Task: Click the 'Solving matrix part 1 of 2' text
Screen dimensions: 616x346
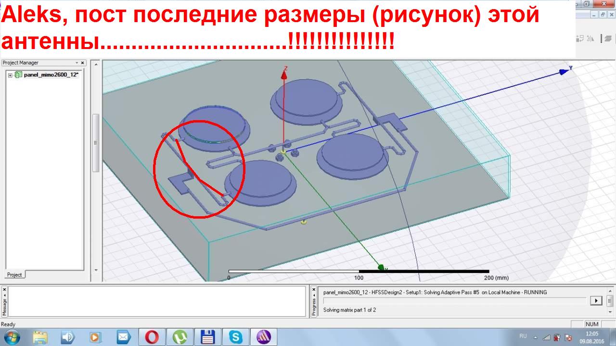Action: click(x=349, y=310)
